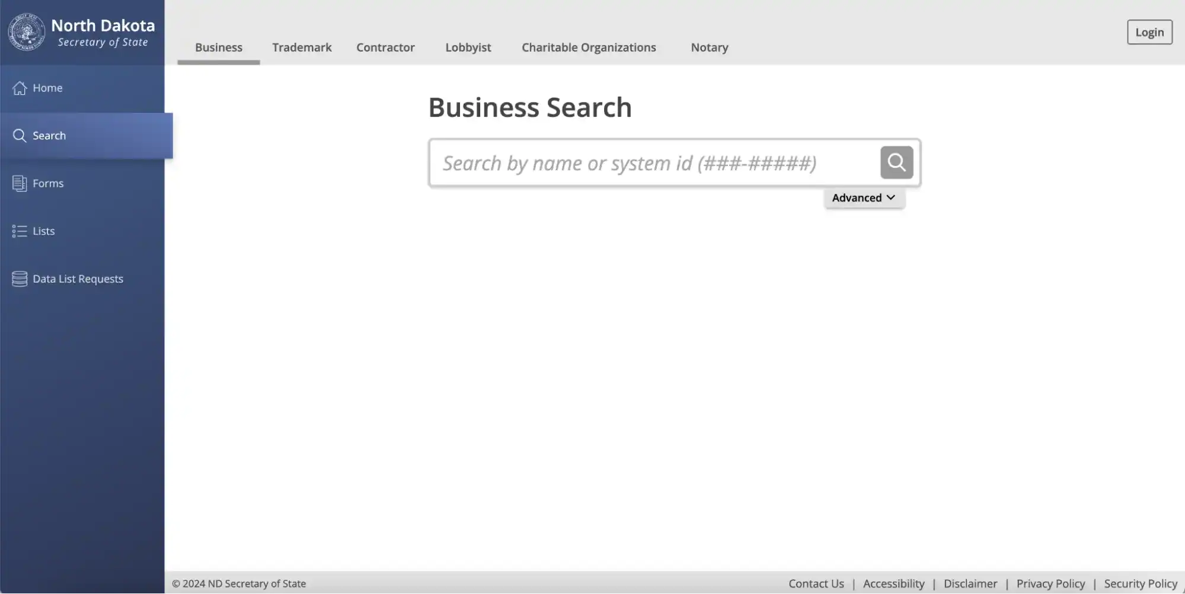
Task: Open the Notary tab
Action: pyautogui.click(x=709, y=47)
